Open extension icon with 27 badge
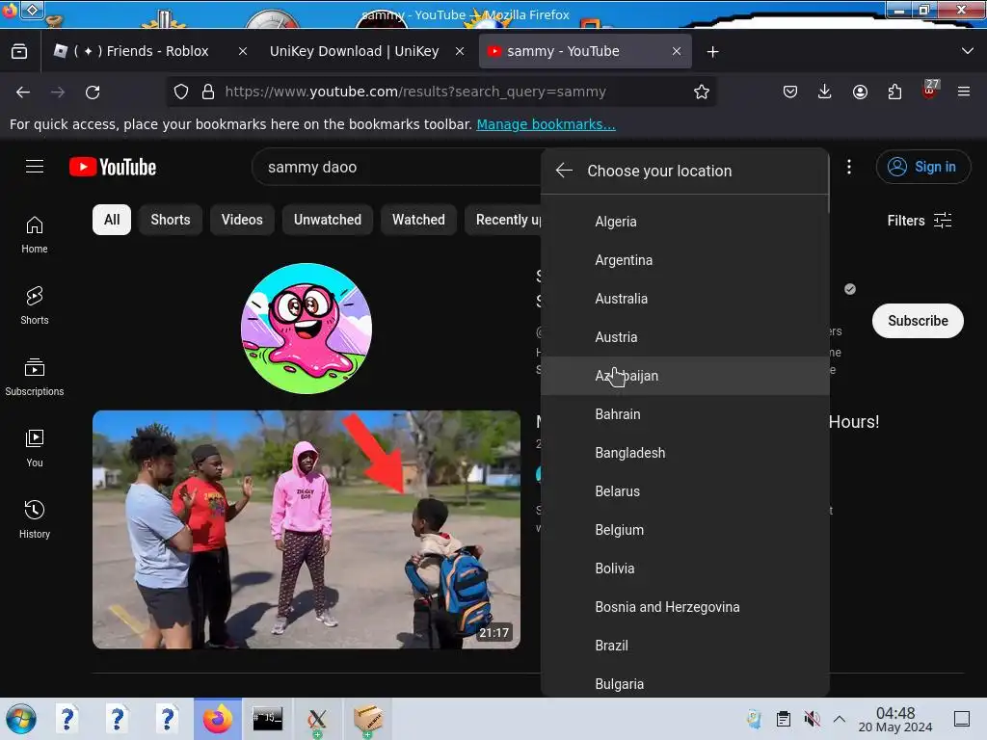 pos(930,91)
